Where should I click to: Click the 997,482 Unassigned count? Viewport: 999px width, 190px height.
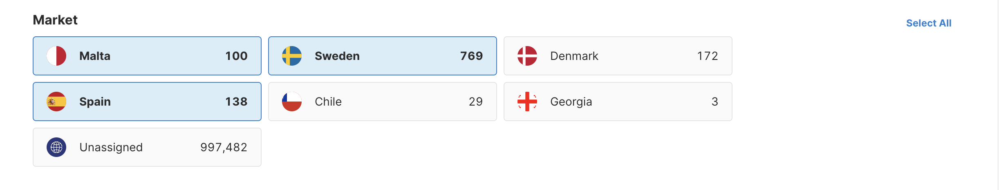click(x=224, y=147)
